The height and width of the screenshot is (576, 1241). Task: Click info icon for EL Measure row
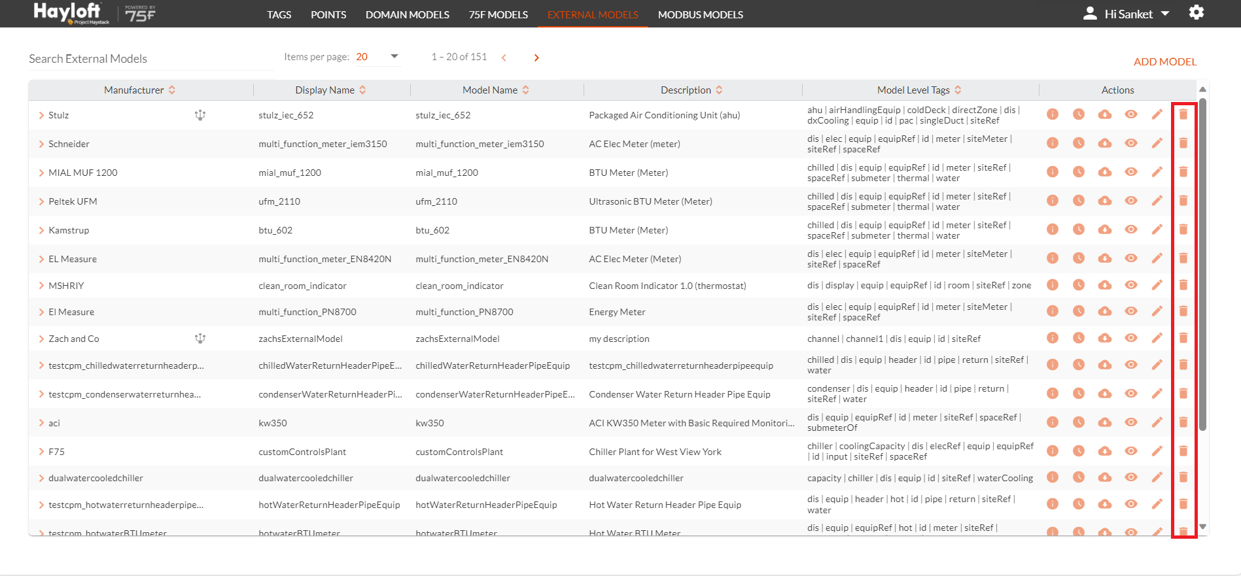1053,258
